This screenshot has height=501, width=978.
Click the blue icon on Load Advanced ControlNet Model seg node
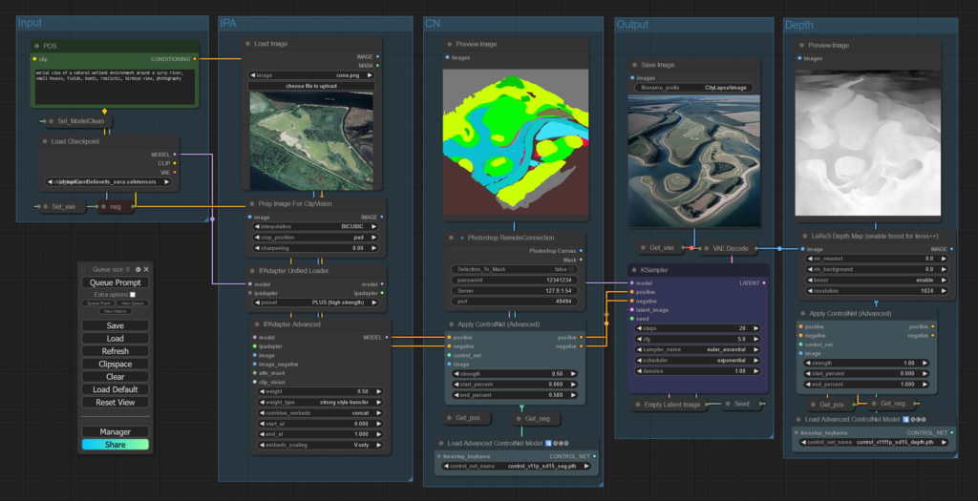tap(549, 444)
